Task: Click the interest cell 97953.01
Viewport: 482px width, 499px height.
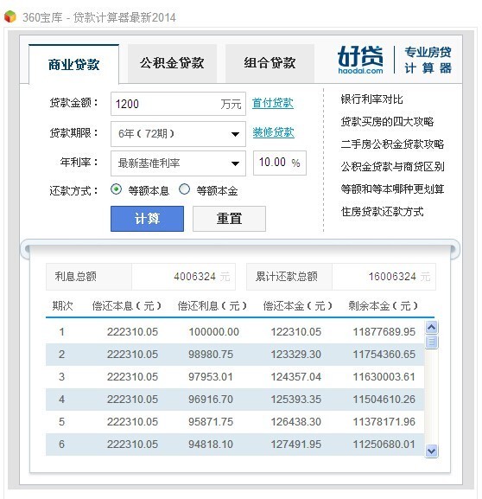Action: tap(211, 377)
